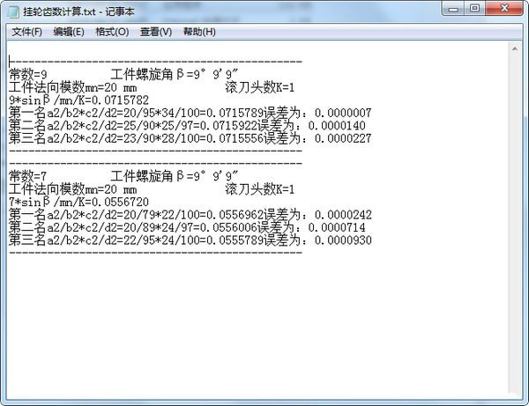Open the 文件(F) menu

(26, 32)
